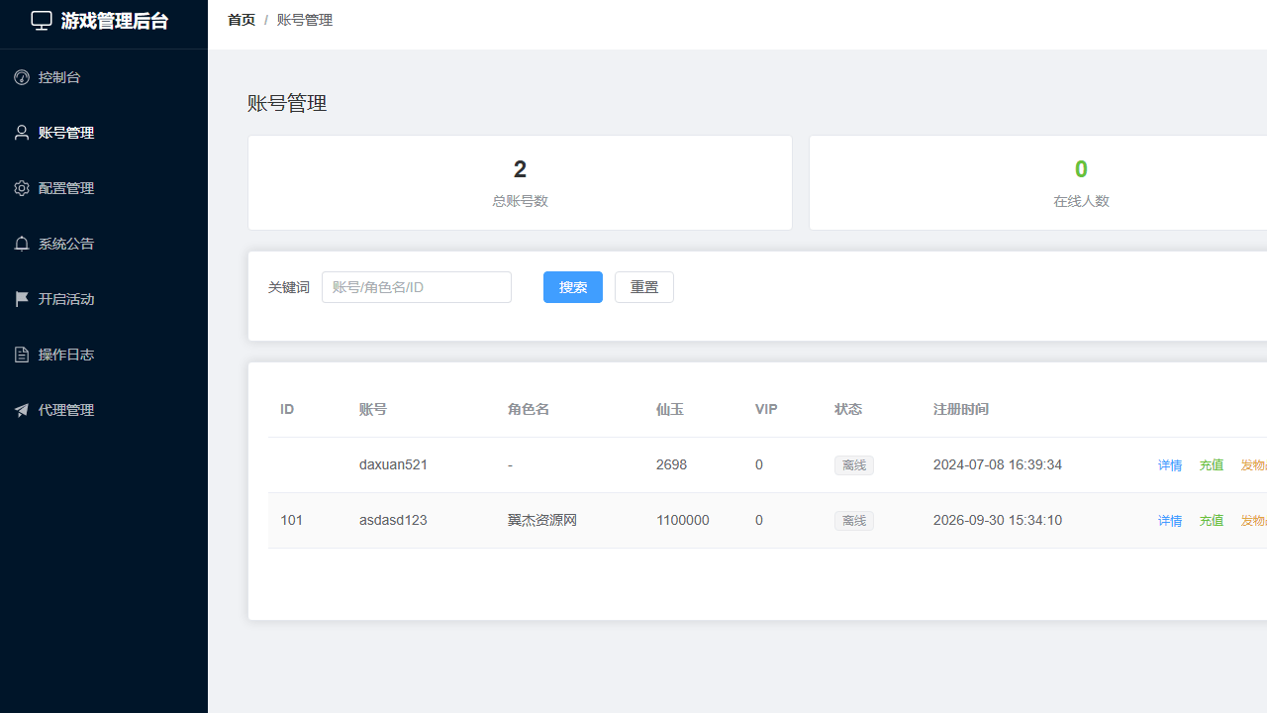Click the 账号 column header
This screenshot has height=713, width=1267.
click(x=373, y=409)
